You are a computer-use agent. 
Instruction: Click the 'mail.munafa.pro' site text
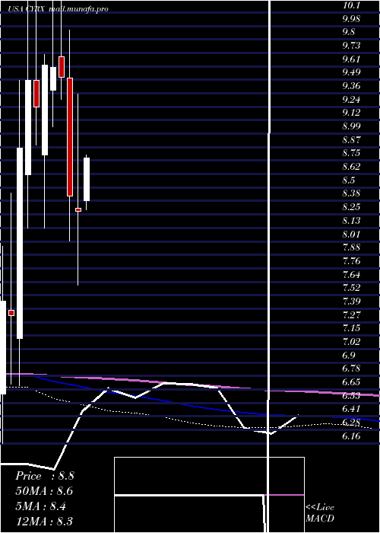click(78, 9)
